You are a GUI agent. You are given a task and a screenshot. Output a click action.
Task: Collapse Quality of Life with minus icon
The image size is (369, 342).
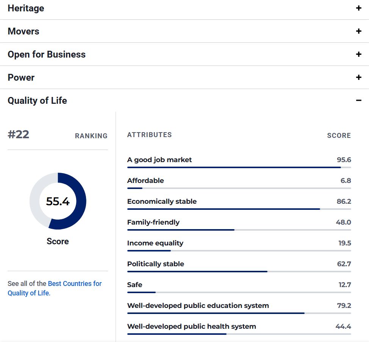(358, 100)
